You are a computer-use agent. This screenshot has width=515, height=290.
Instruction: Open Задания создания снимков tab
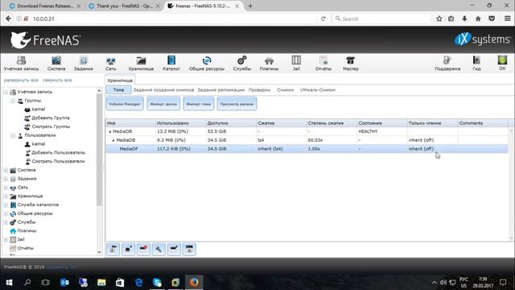coord(163,89)
